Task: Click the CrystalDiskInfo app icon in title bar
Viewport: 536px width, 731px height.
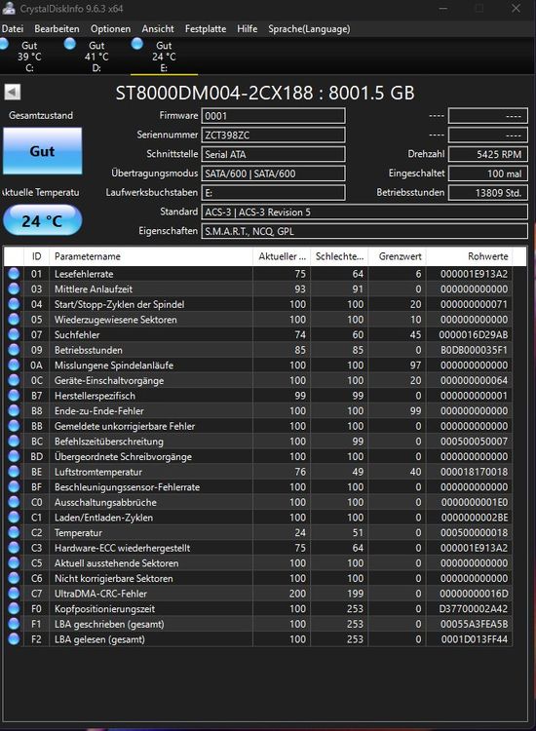Action: pos(9,8)
